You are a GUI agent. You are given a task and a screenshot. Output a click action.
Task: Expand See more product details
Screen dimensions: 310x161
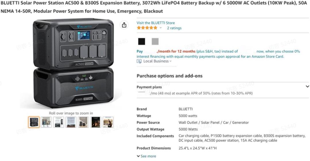(146, 156)
